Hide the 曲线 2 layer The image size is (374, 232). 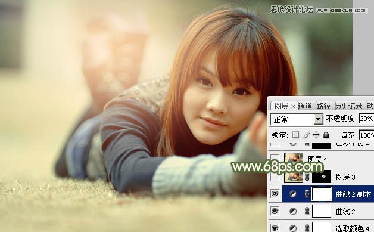(x=275, y=211)
